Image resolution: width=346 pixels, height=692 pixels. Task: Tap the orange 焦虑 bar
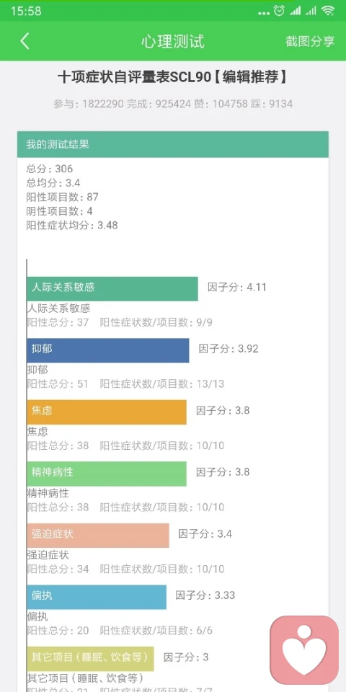(107, 412)
